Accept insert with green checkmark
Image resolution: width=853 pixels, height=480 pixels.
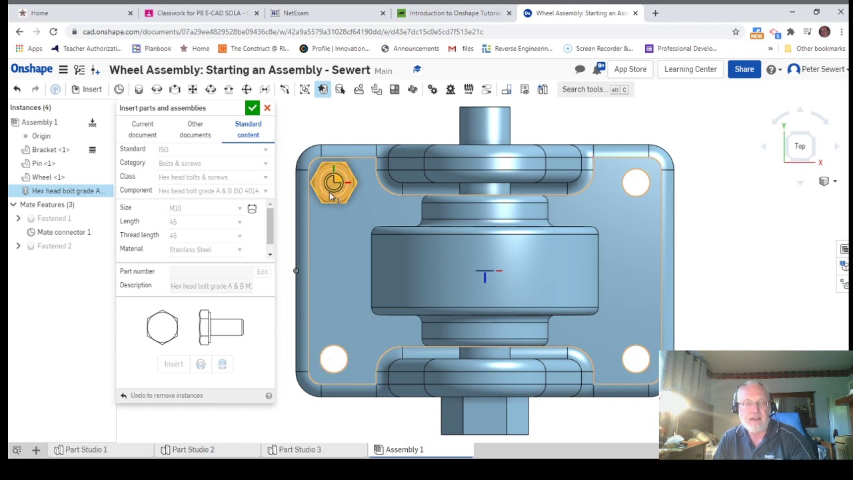252,108
